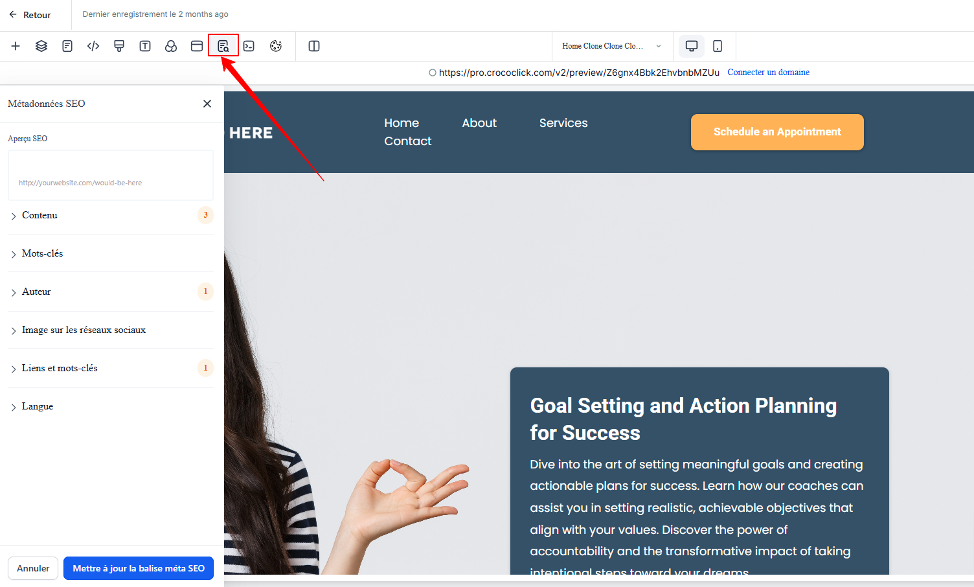Expand the Auteur section
The height and width of the screenshot is (587, 974).
pyautogui.click(x=36, y=292)
